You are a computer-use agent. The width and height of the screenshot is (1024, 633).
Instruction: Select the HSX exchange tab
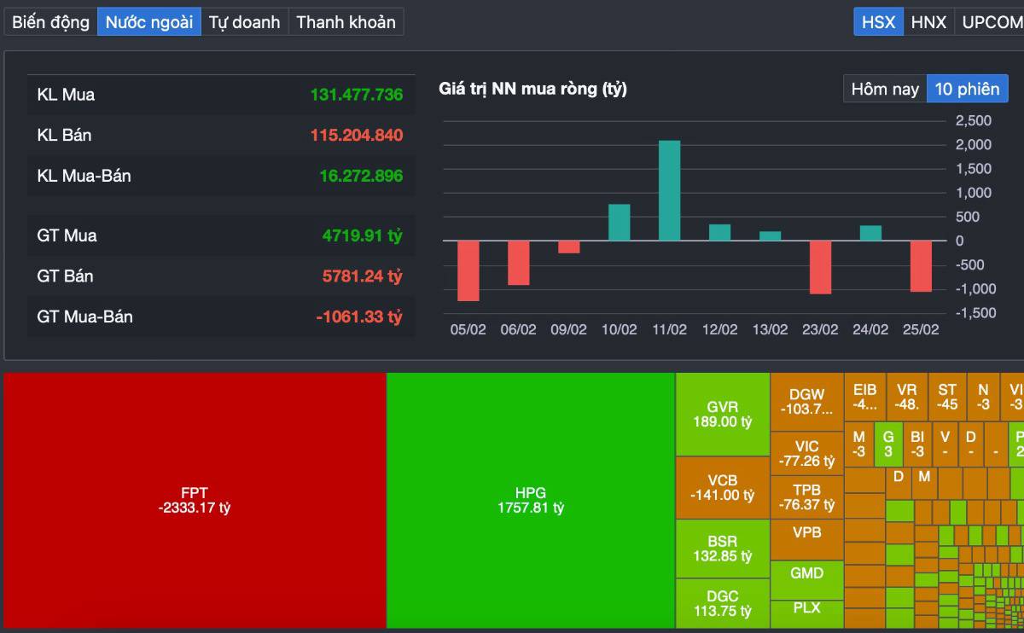[x=877, y=21]
